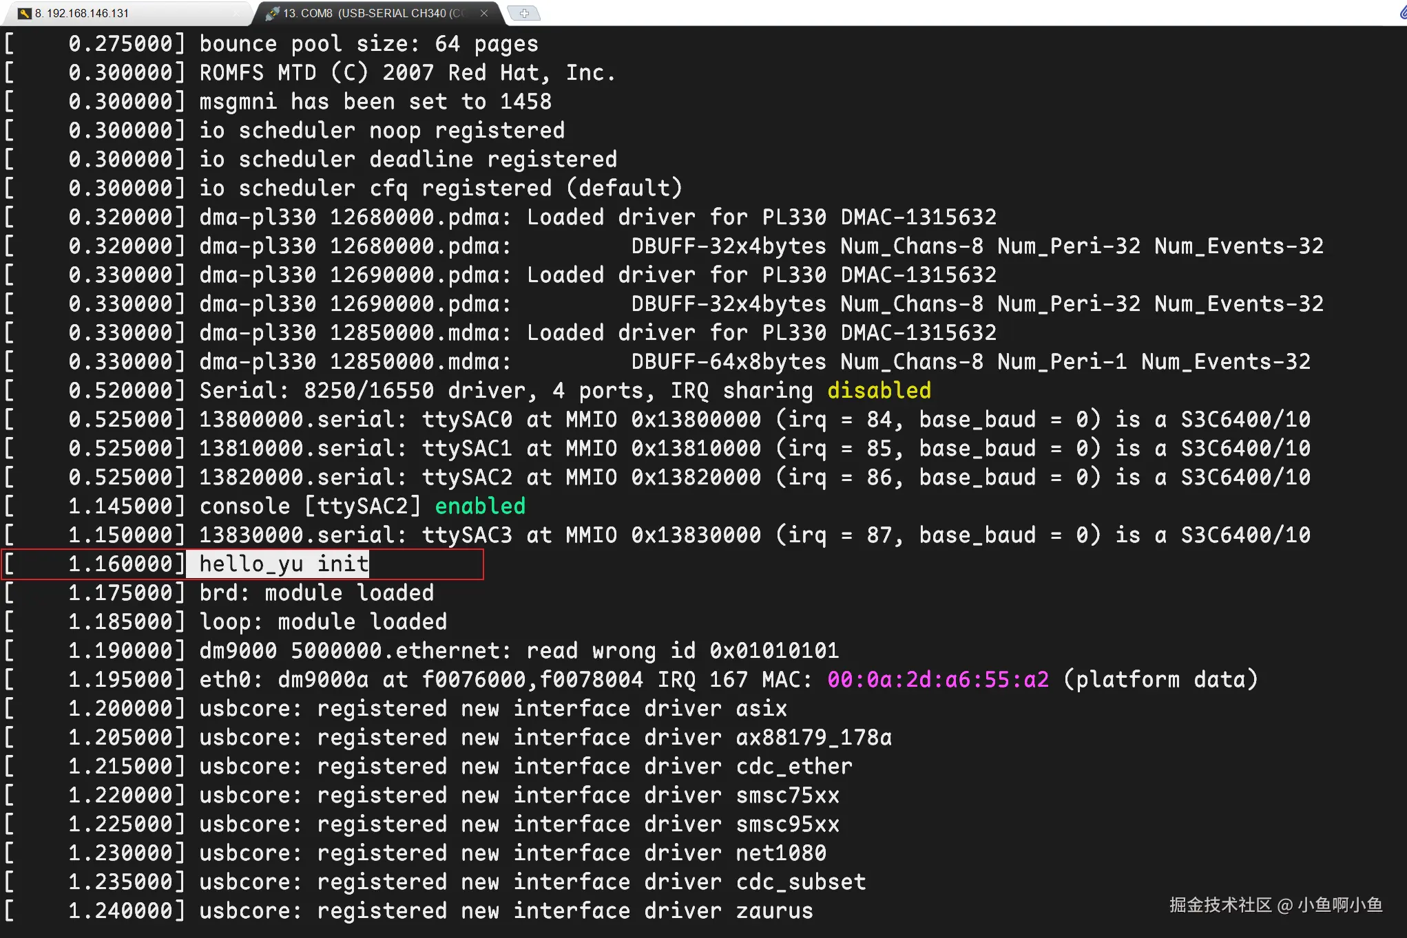The image size is (1407, 938).
Task: Click the paperclip icon at top right corner
Action: pos(1402,12)
